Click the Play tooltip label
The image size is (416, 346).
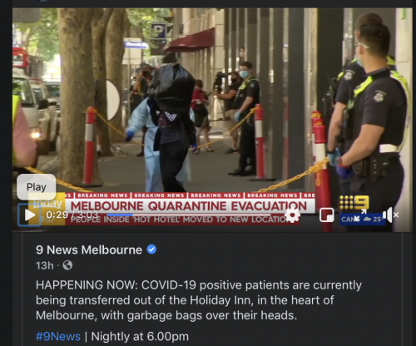37,187
